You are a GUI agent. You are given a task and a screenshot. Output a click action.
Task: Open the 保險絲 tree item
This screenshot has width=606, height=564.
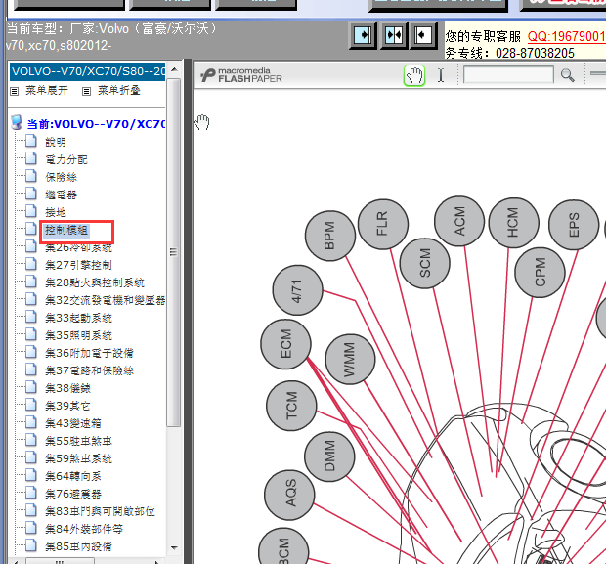61,177
